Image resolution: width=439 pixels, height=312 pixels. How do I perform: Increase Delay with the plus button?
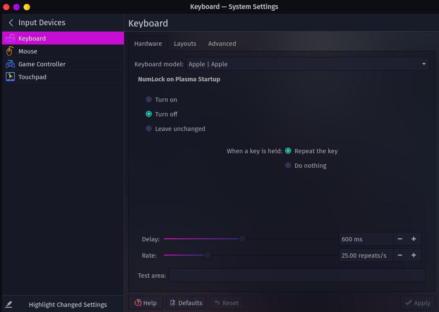[414, 239]
